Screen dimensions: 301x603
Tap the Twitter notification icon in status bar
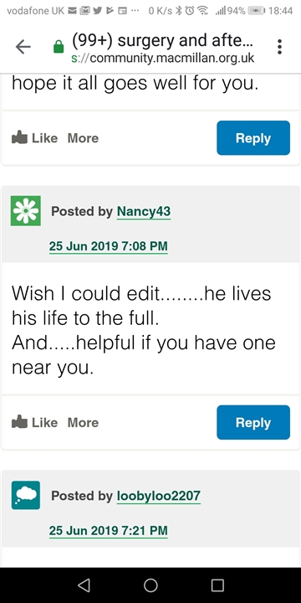pyautogui.click(x=98, y=11)
